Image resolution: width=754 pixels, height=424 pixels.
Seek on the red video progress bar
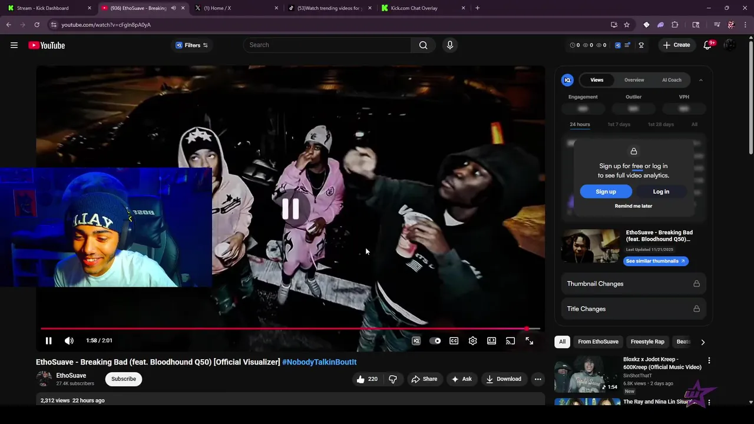click(290, 329)
